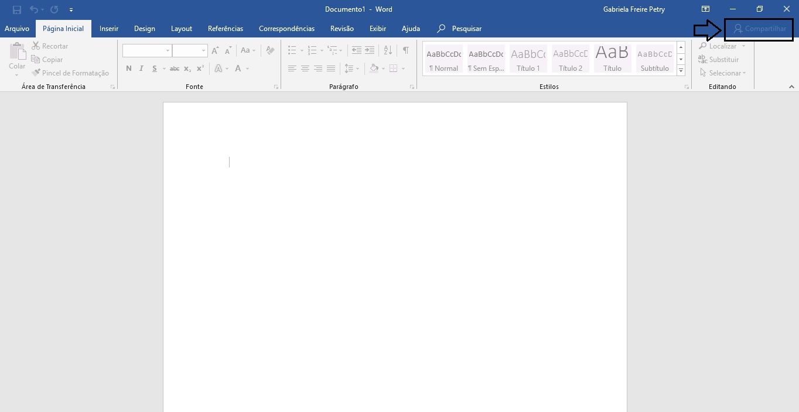The image size is (799, 412).
Task: Collapse the ribbon with the chevron
Action: (x=791, y=87)
